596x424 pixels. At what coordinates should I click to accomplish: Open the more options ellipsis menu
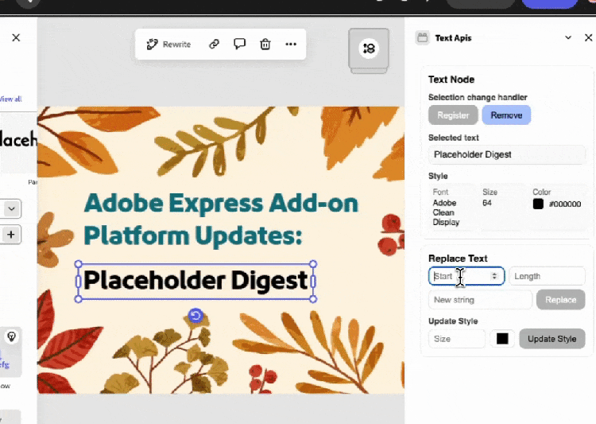(x=291, y=45)
